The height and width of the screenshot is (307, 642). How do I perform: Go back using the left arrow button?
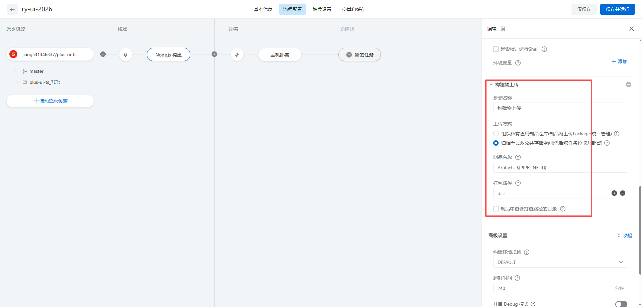coord(12,9)
